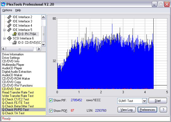Click the PIF value 2785452
171x122 pixels.
point(76,100)
